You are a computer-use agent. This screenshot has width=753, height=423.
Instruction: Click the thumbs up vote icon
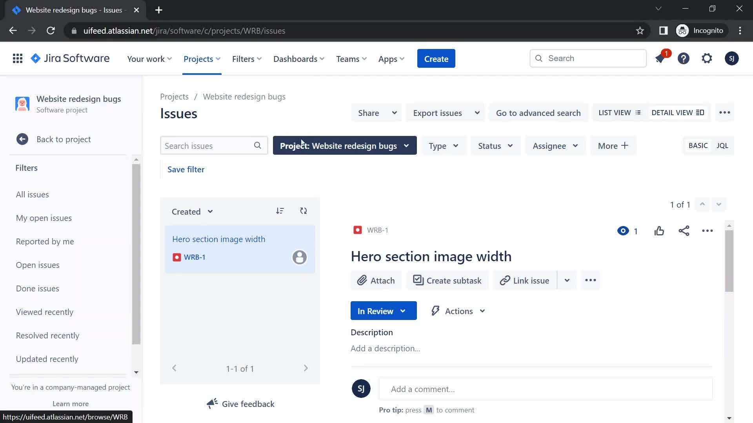point(659,231)
